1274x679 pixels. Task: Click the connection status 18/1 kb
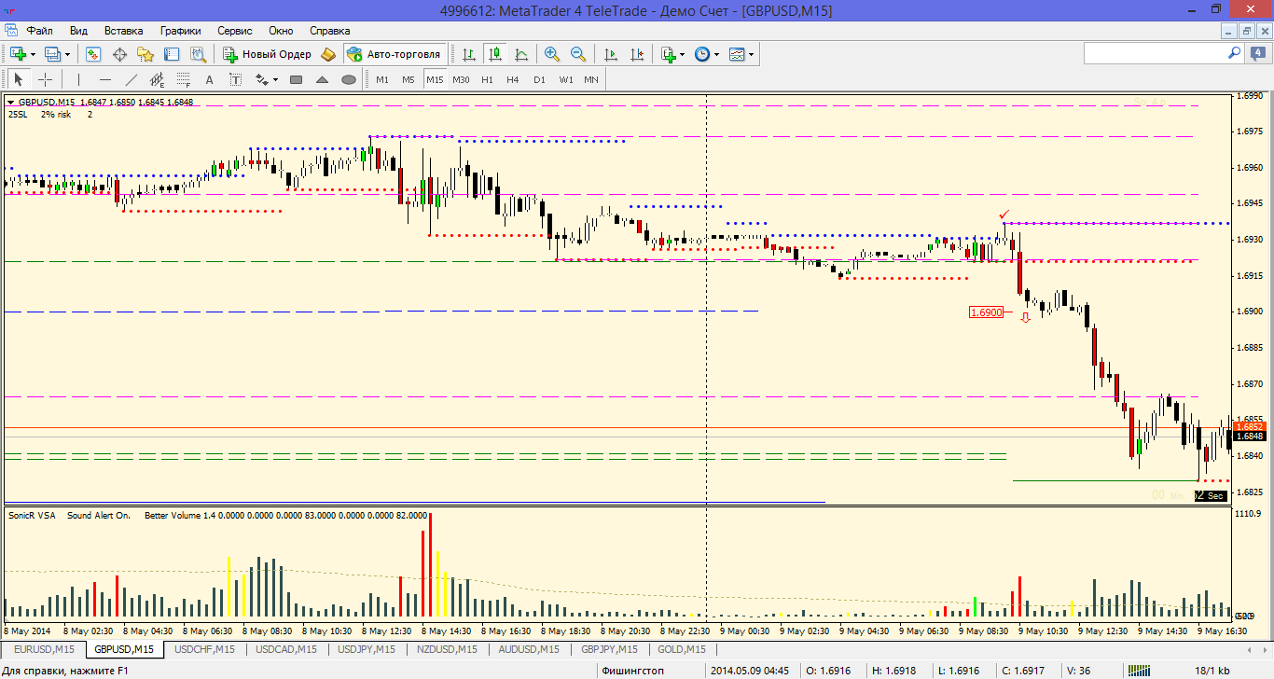tap(1212, 671)
